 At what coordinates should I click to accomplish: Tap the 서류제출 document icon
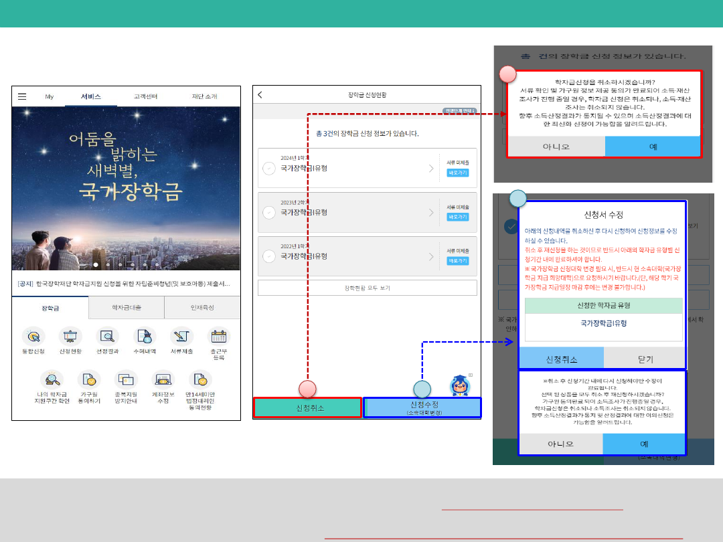click(181, 336)
